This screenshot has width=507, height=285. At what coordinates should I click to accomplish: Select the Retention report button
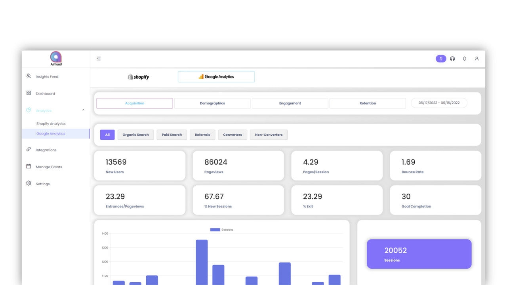[368, 103]
